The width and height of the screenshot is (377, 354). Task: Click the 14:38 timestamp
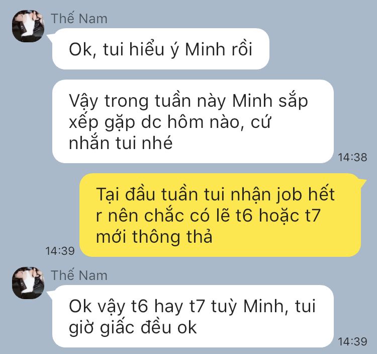click(x=352, y=158)
